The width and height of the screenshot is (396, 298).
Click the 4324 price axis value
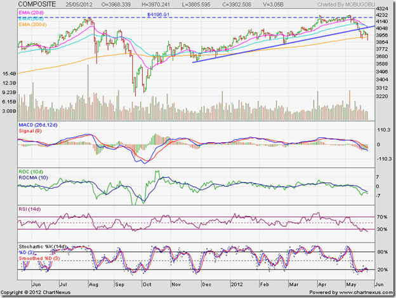(x=381, y=9)
